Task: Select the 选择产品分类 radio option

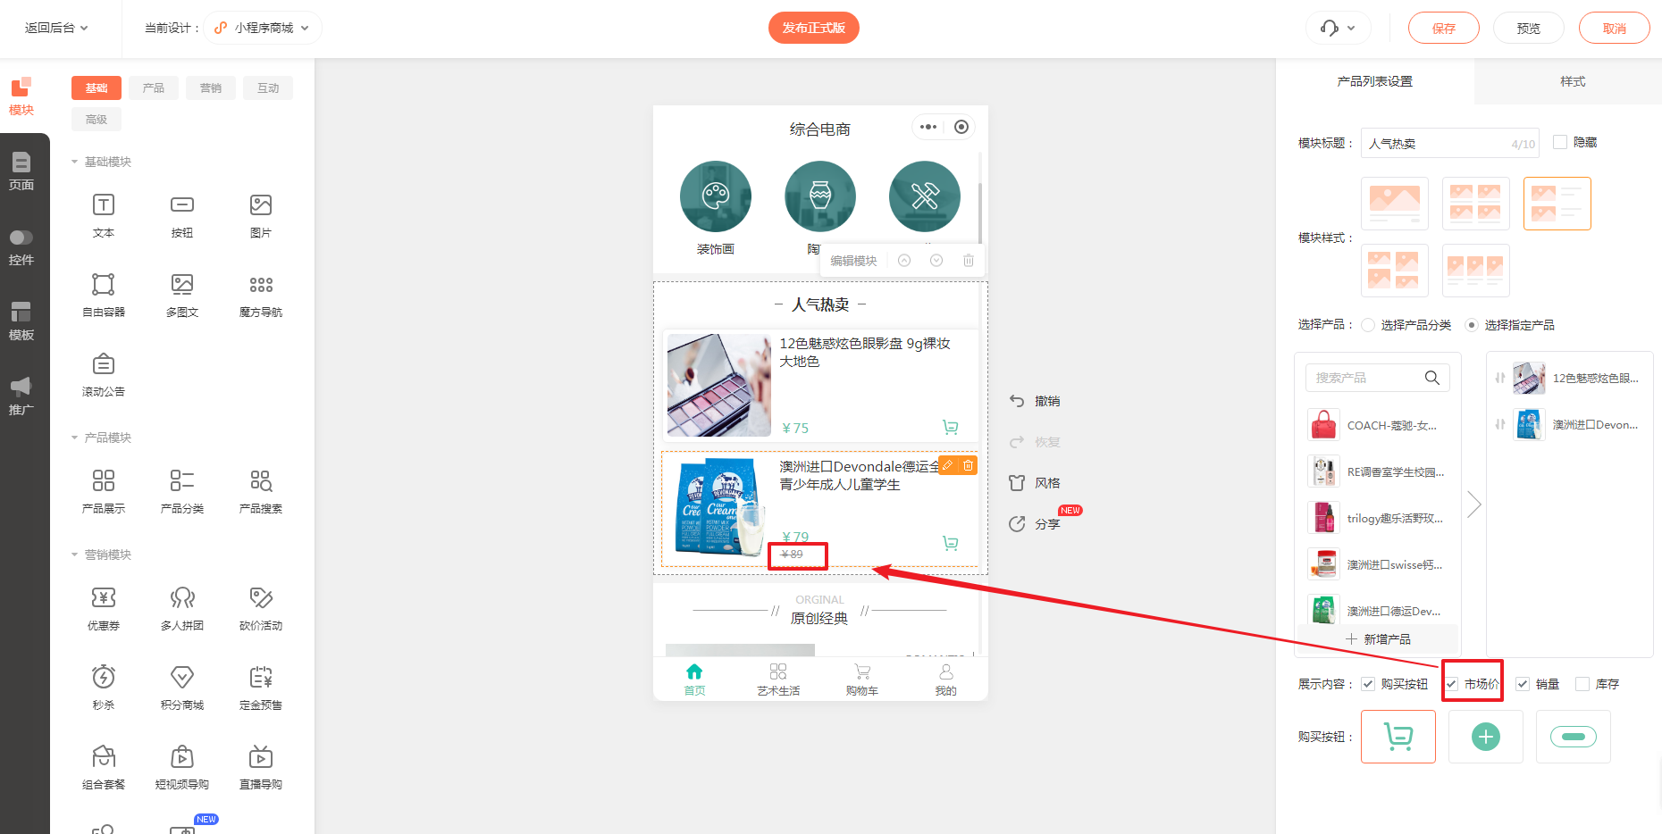Action: [1368, 325]
